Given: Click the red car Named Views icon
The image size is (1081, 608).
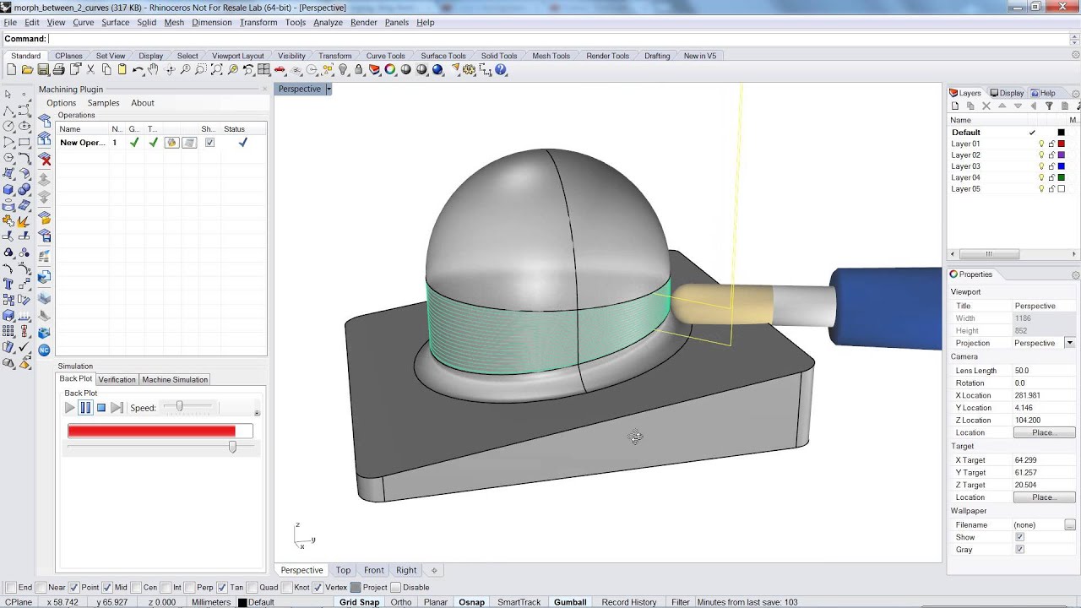Looking at the screenshot, I should click(280, 70).
